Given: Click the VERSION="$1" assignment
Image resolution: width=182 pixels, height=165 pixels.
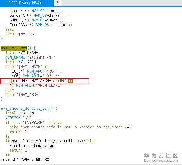Looking at the screenshot, I should [18, 118].
